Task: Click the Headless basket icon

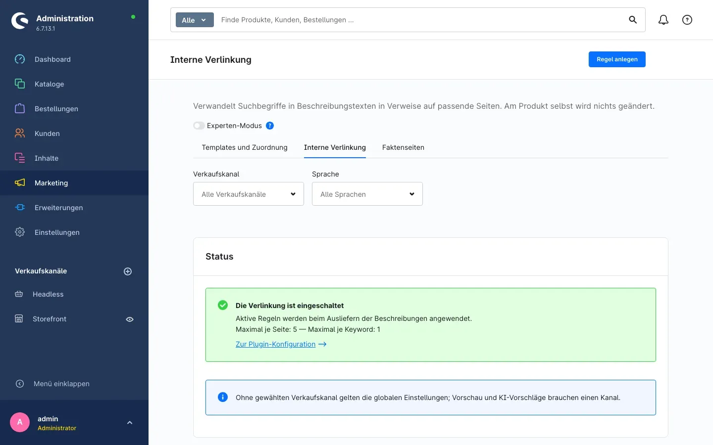Action: pyautogui.click(x=19, y=294)
